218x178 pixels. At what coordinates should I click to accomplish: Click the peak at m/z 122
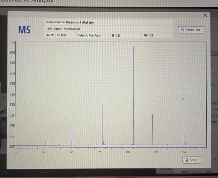153,130
